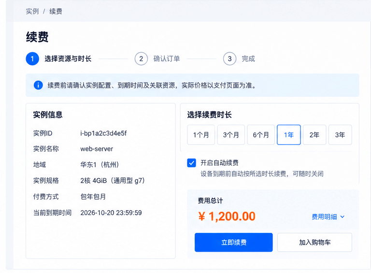Viewport: 371px width, 273px height.
Task: Click the blue info icon in notice banner
Action: pos(38,85)
